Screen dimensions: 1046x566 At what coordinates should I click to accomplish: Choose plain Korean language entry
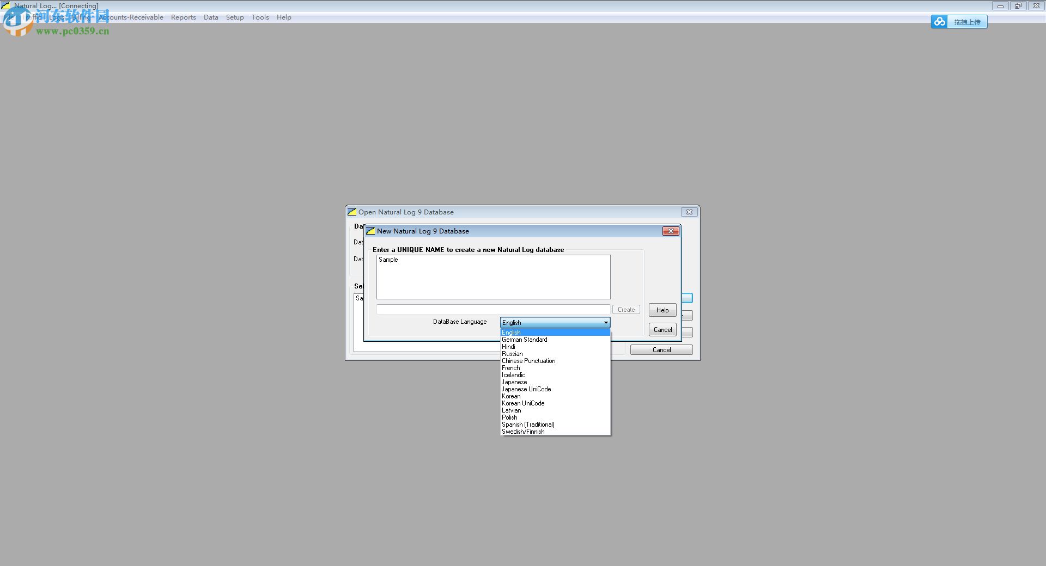[555, 396]
